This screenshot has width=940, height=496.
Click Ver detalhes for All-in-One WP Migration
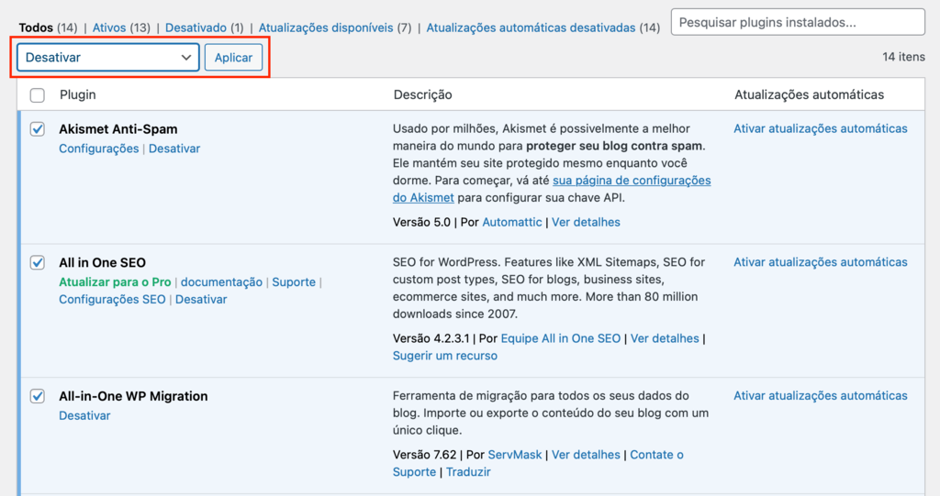[586, 455]
